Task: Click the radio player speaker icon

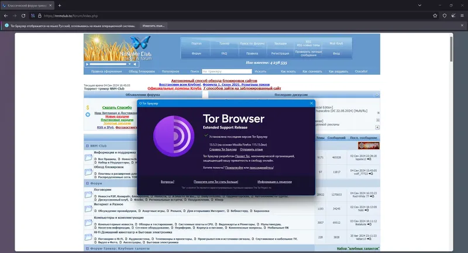Action: (135, 64)
